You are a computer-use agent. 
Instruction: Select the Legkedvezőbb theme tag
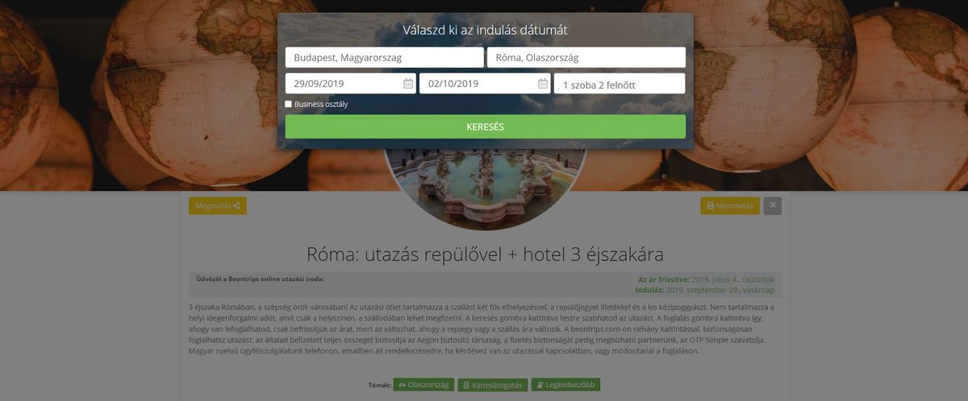565,385
